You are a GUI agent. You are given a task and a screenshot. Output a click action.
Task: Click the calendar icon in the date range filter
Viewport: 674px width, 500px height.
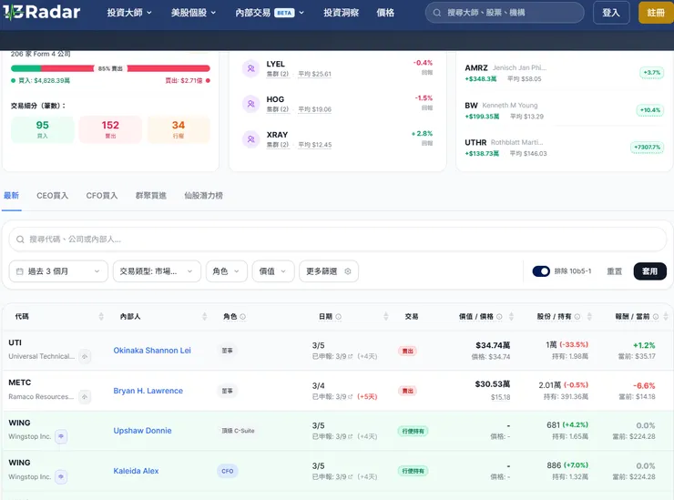[19, 271]
